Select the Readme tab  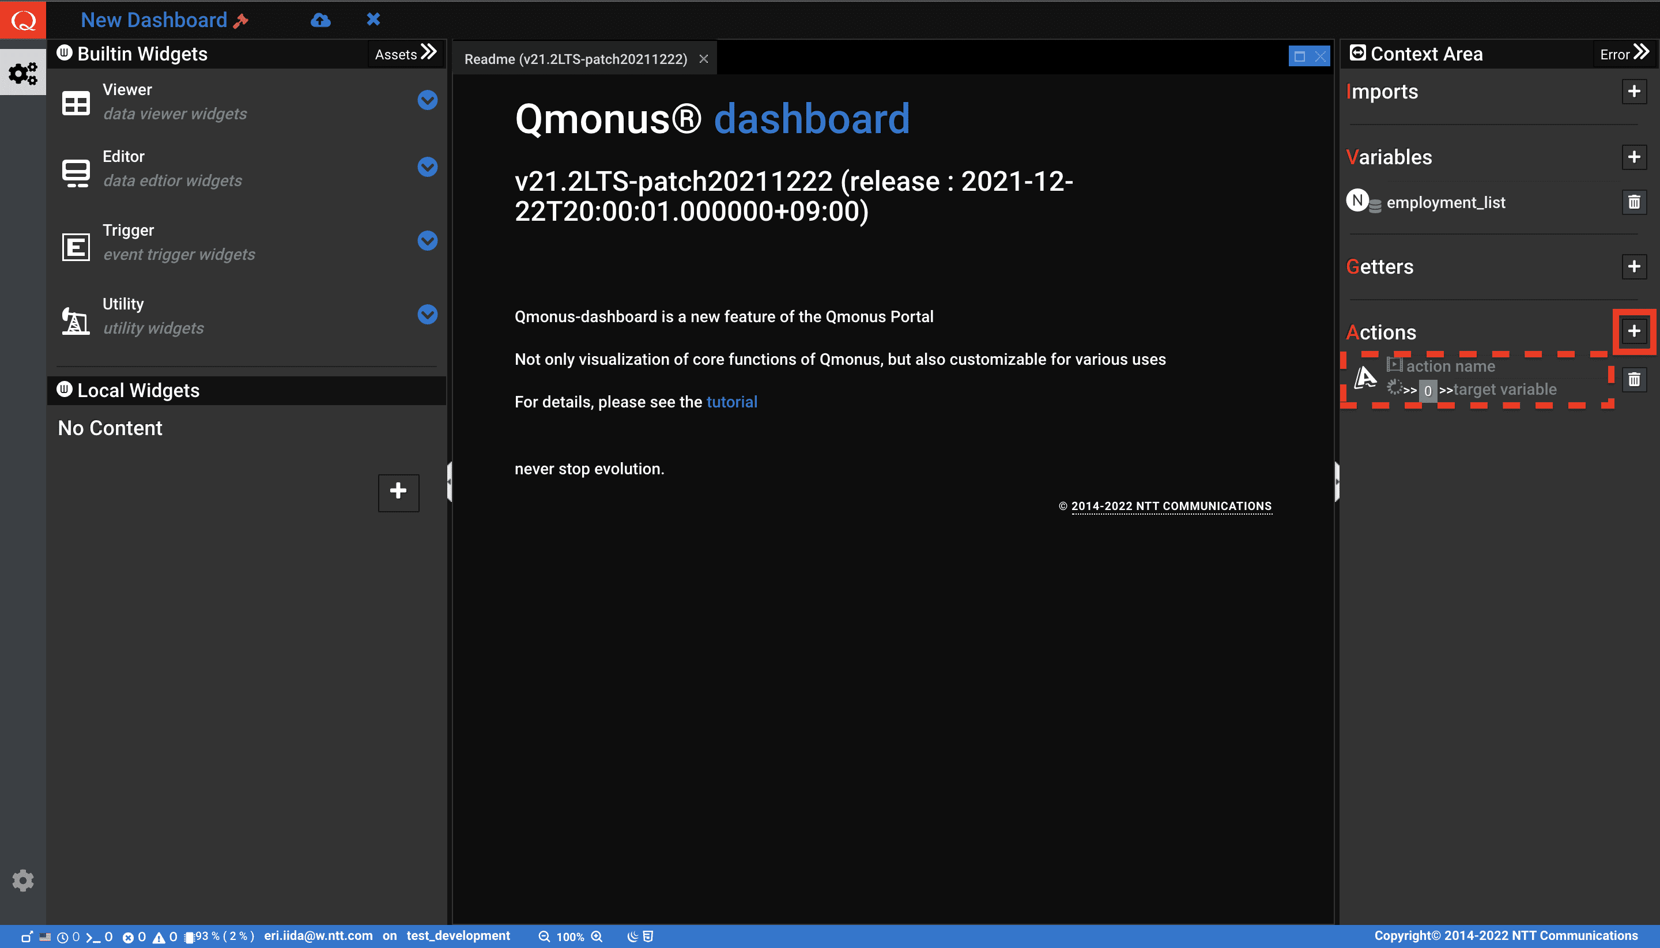coord(576,59)
